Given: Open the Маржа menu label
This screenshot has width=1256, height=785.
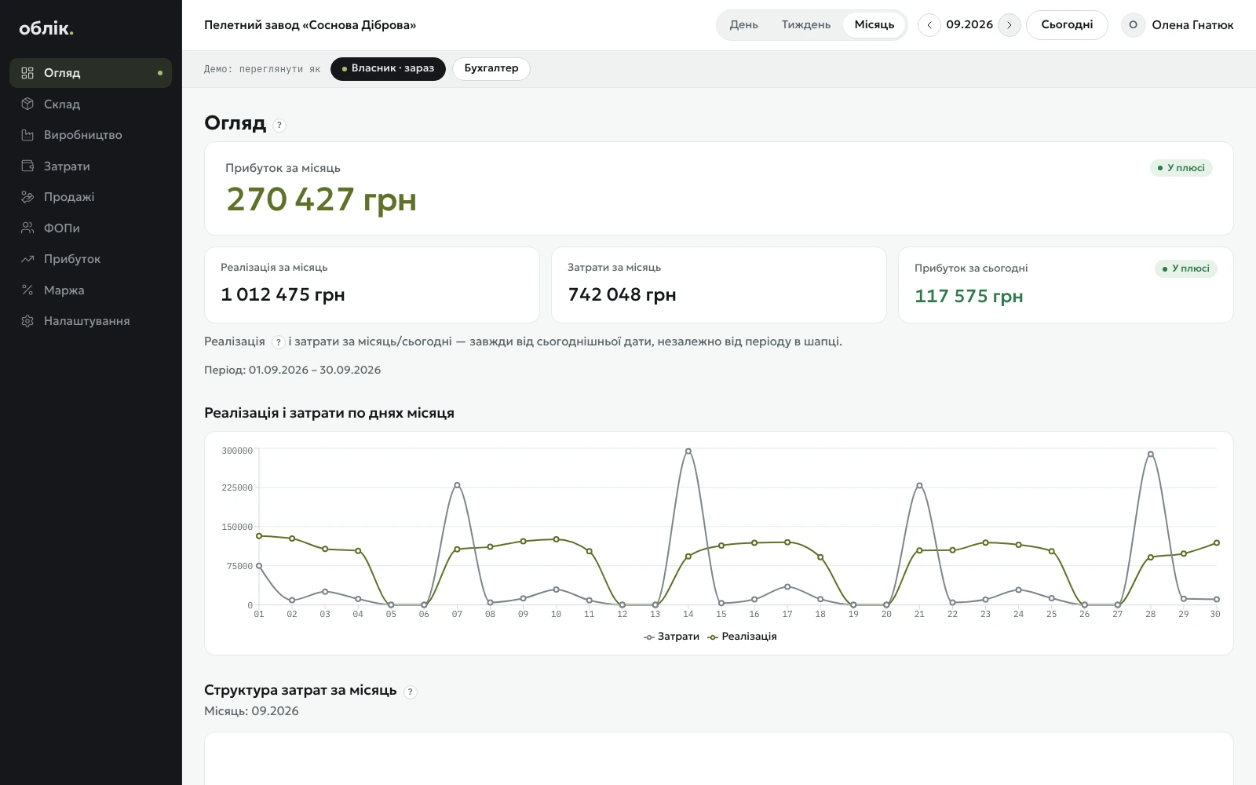Looking at the screenshot, I should click(x=64, y=290).
